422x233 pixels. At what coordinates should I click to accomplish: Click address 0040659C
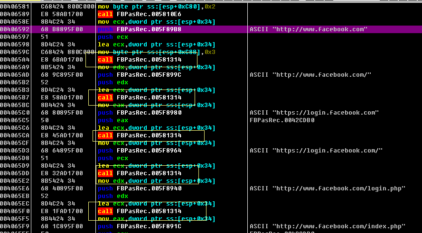pos(15,52)
